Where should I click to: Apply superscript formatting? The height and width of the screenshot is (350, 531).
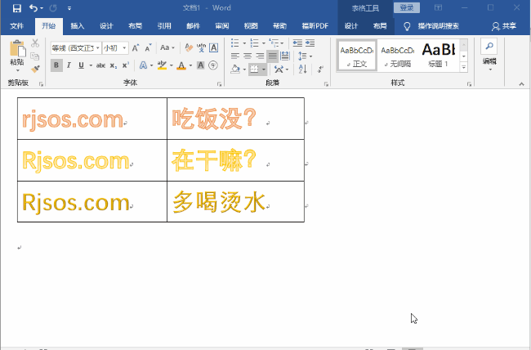(126, 65)
